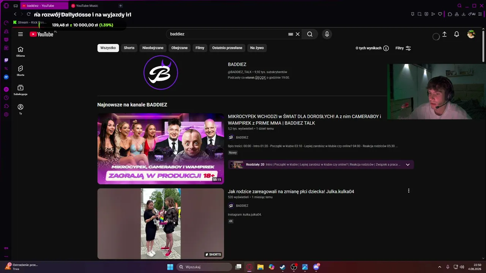Expand the Rozdziały: 20 chapters chevron
486x273 pixels.
click(x=408, y=165)
